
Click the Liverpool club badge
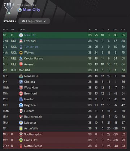[21, 41]
